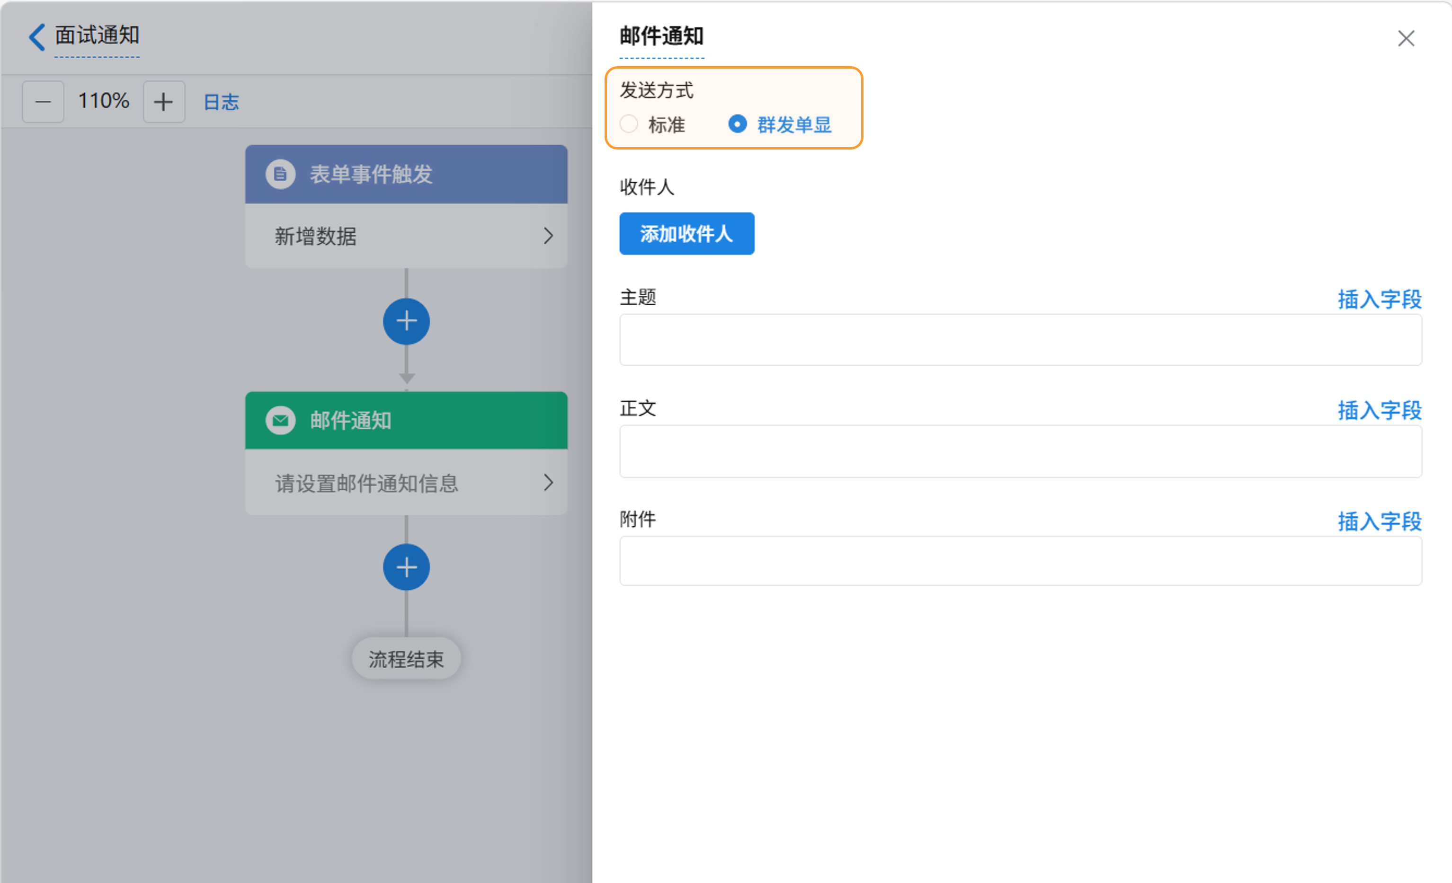Click the form icon on 表单事件触发 node
Viewport: 1452px width, 883px height.
tap(280, 174)
